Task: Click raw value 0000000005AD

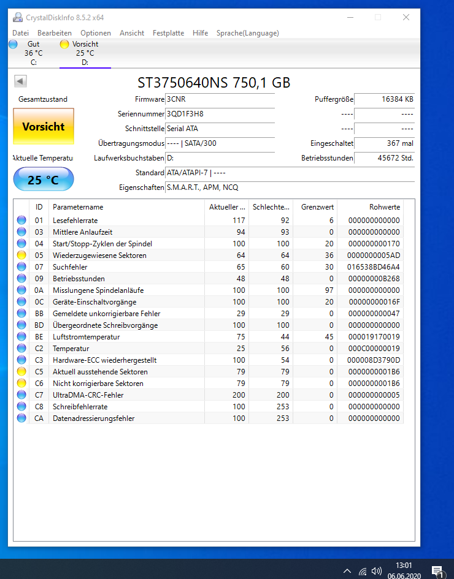Action: 374,255
